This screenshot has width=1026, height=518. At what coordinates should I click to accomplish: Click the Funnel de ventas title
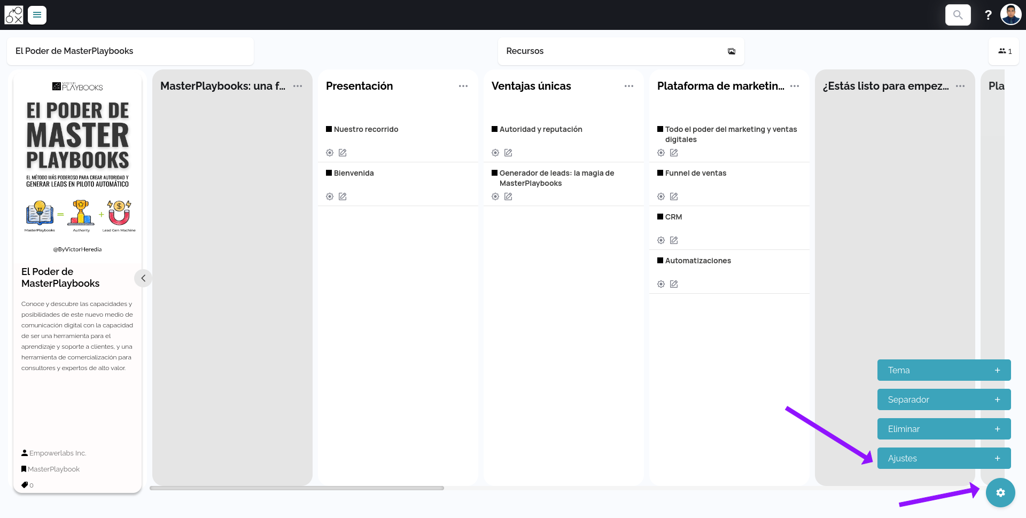[696, 173]
